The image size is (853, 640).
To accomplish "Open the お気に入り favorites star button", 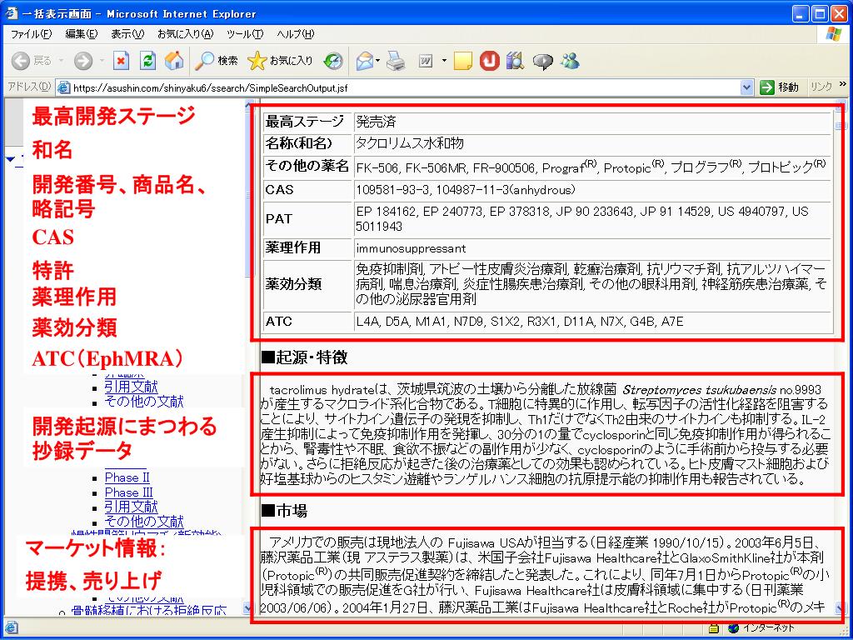I will 280,61.
